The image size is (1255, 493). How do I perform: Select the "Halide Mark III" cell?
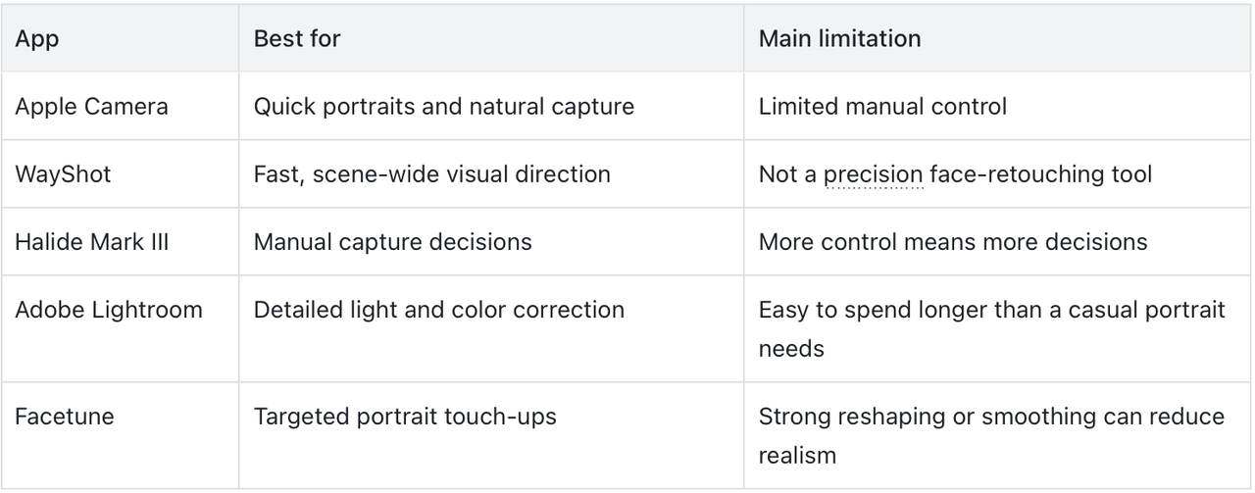tap(120, 241)
